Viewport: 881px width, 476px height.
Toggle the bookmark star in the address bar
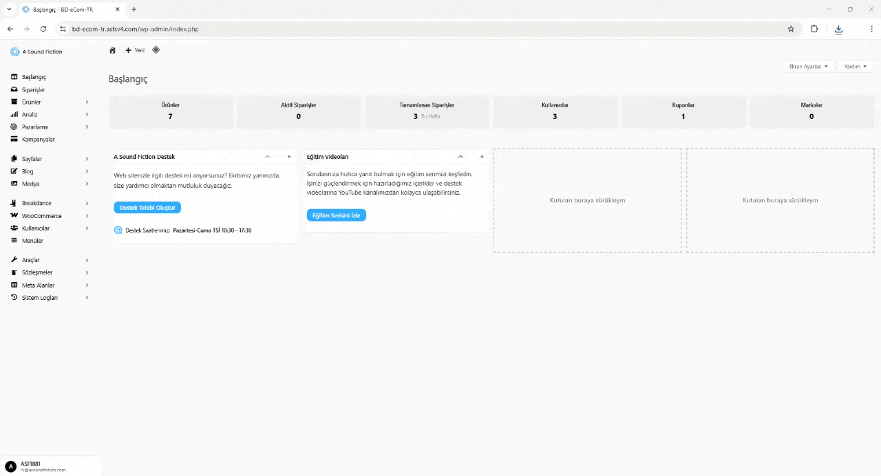tap(791, 29)
